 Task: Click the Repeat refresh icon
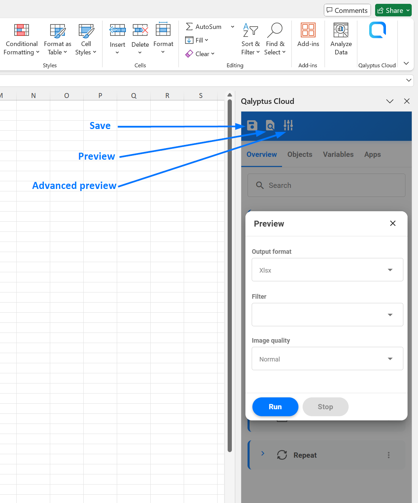pos(282,455)
